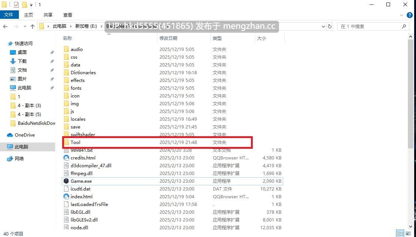Select the Game.exe application icon
416x237 pixels.
pyautogui.click(x=66, y=181)
